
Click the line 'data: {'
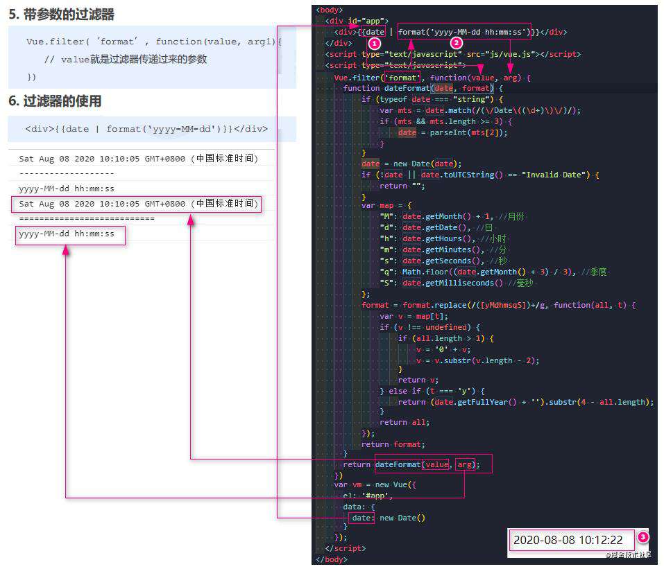359,507
